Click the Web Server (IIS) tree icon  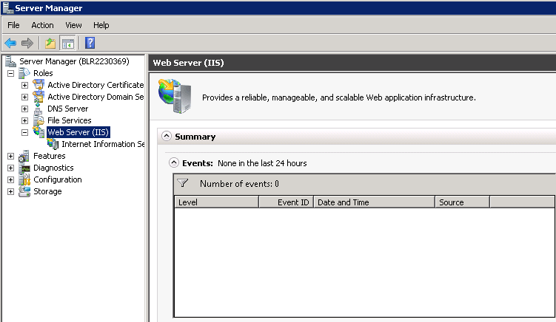(x=38, y=132)
